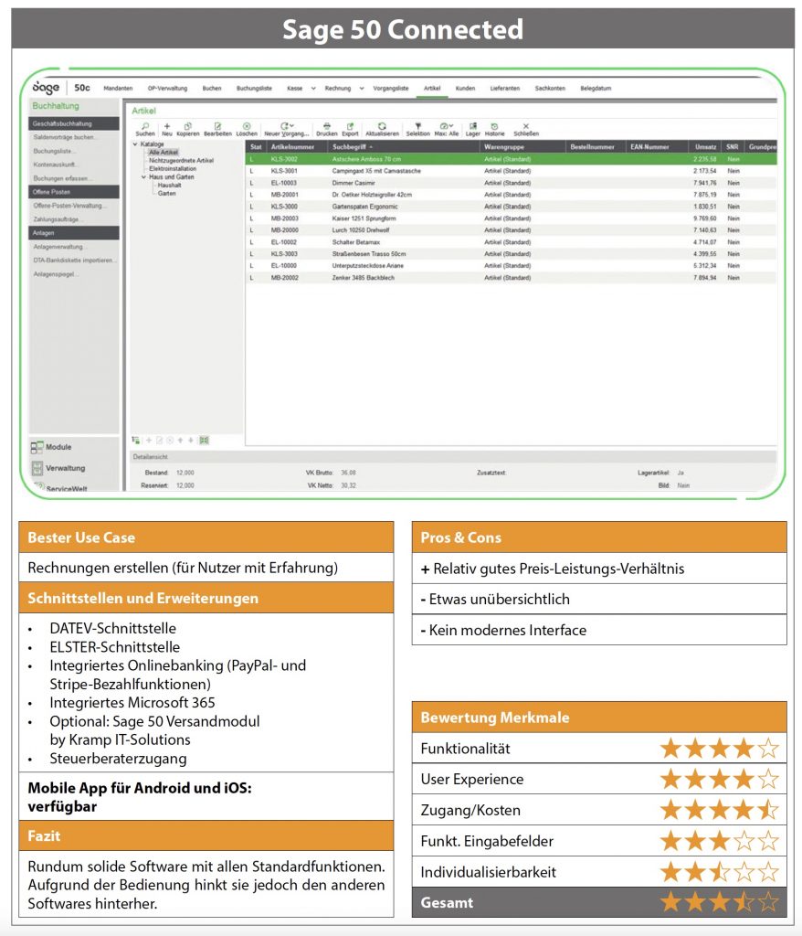Expand the Anlagen sidebar section
Screen dimensions: 802x936
(x=74, y=233)
